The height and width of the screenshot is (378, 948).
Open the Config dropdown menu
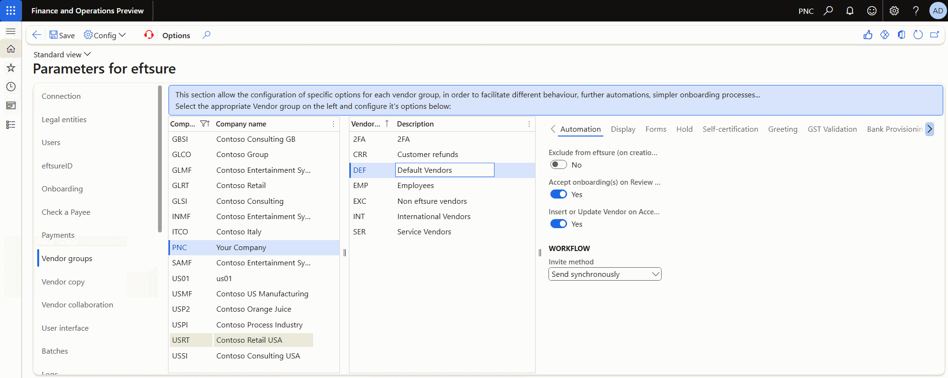pos(105,35)
